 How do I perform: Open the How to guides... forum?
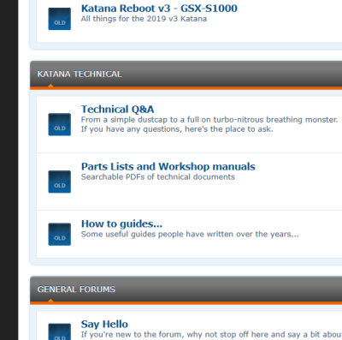[121, 224]
